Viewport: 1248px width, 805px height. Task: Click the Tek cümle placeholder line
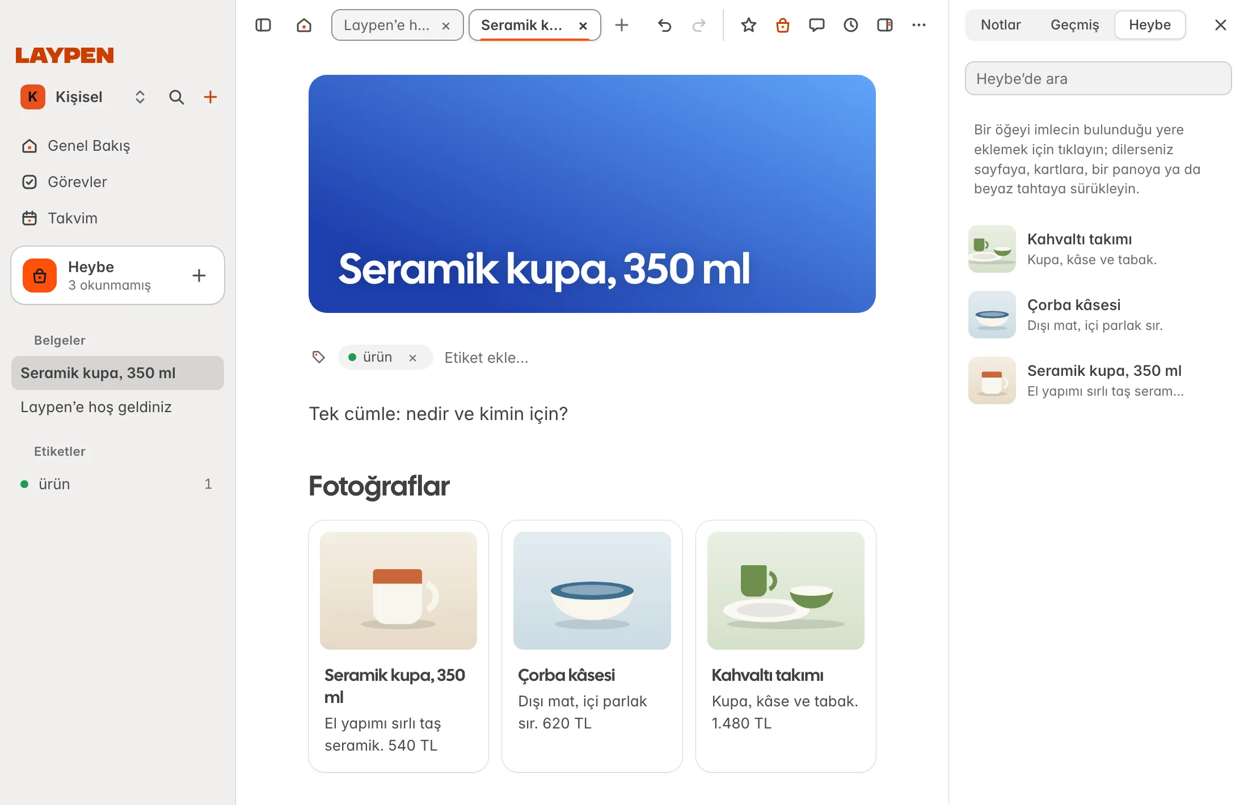[x=438, y=414]
